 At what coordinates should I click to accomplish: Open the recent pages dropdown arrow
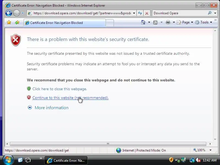[23, 13]
